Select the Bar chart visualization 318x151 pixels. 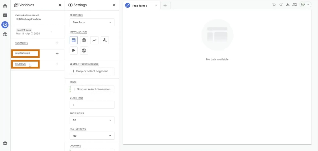tap(74, 50)
